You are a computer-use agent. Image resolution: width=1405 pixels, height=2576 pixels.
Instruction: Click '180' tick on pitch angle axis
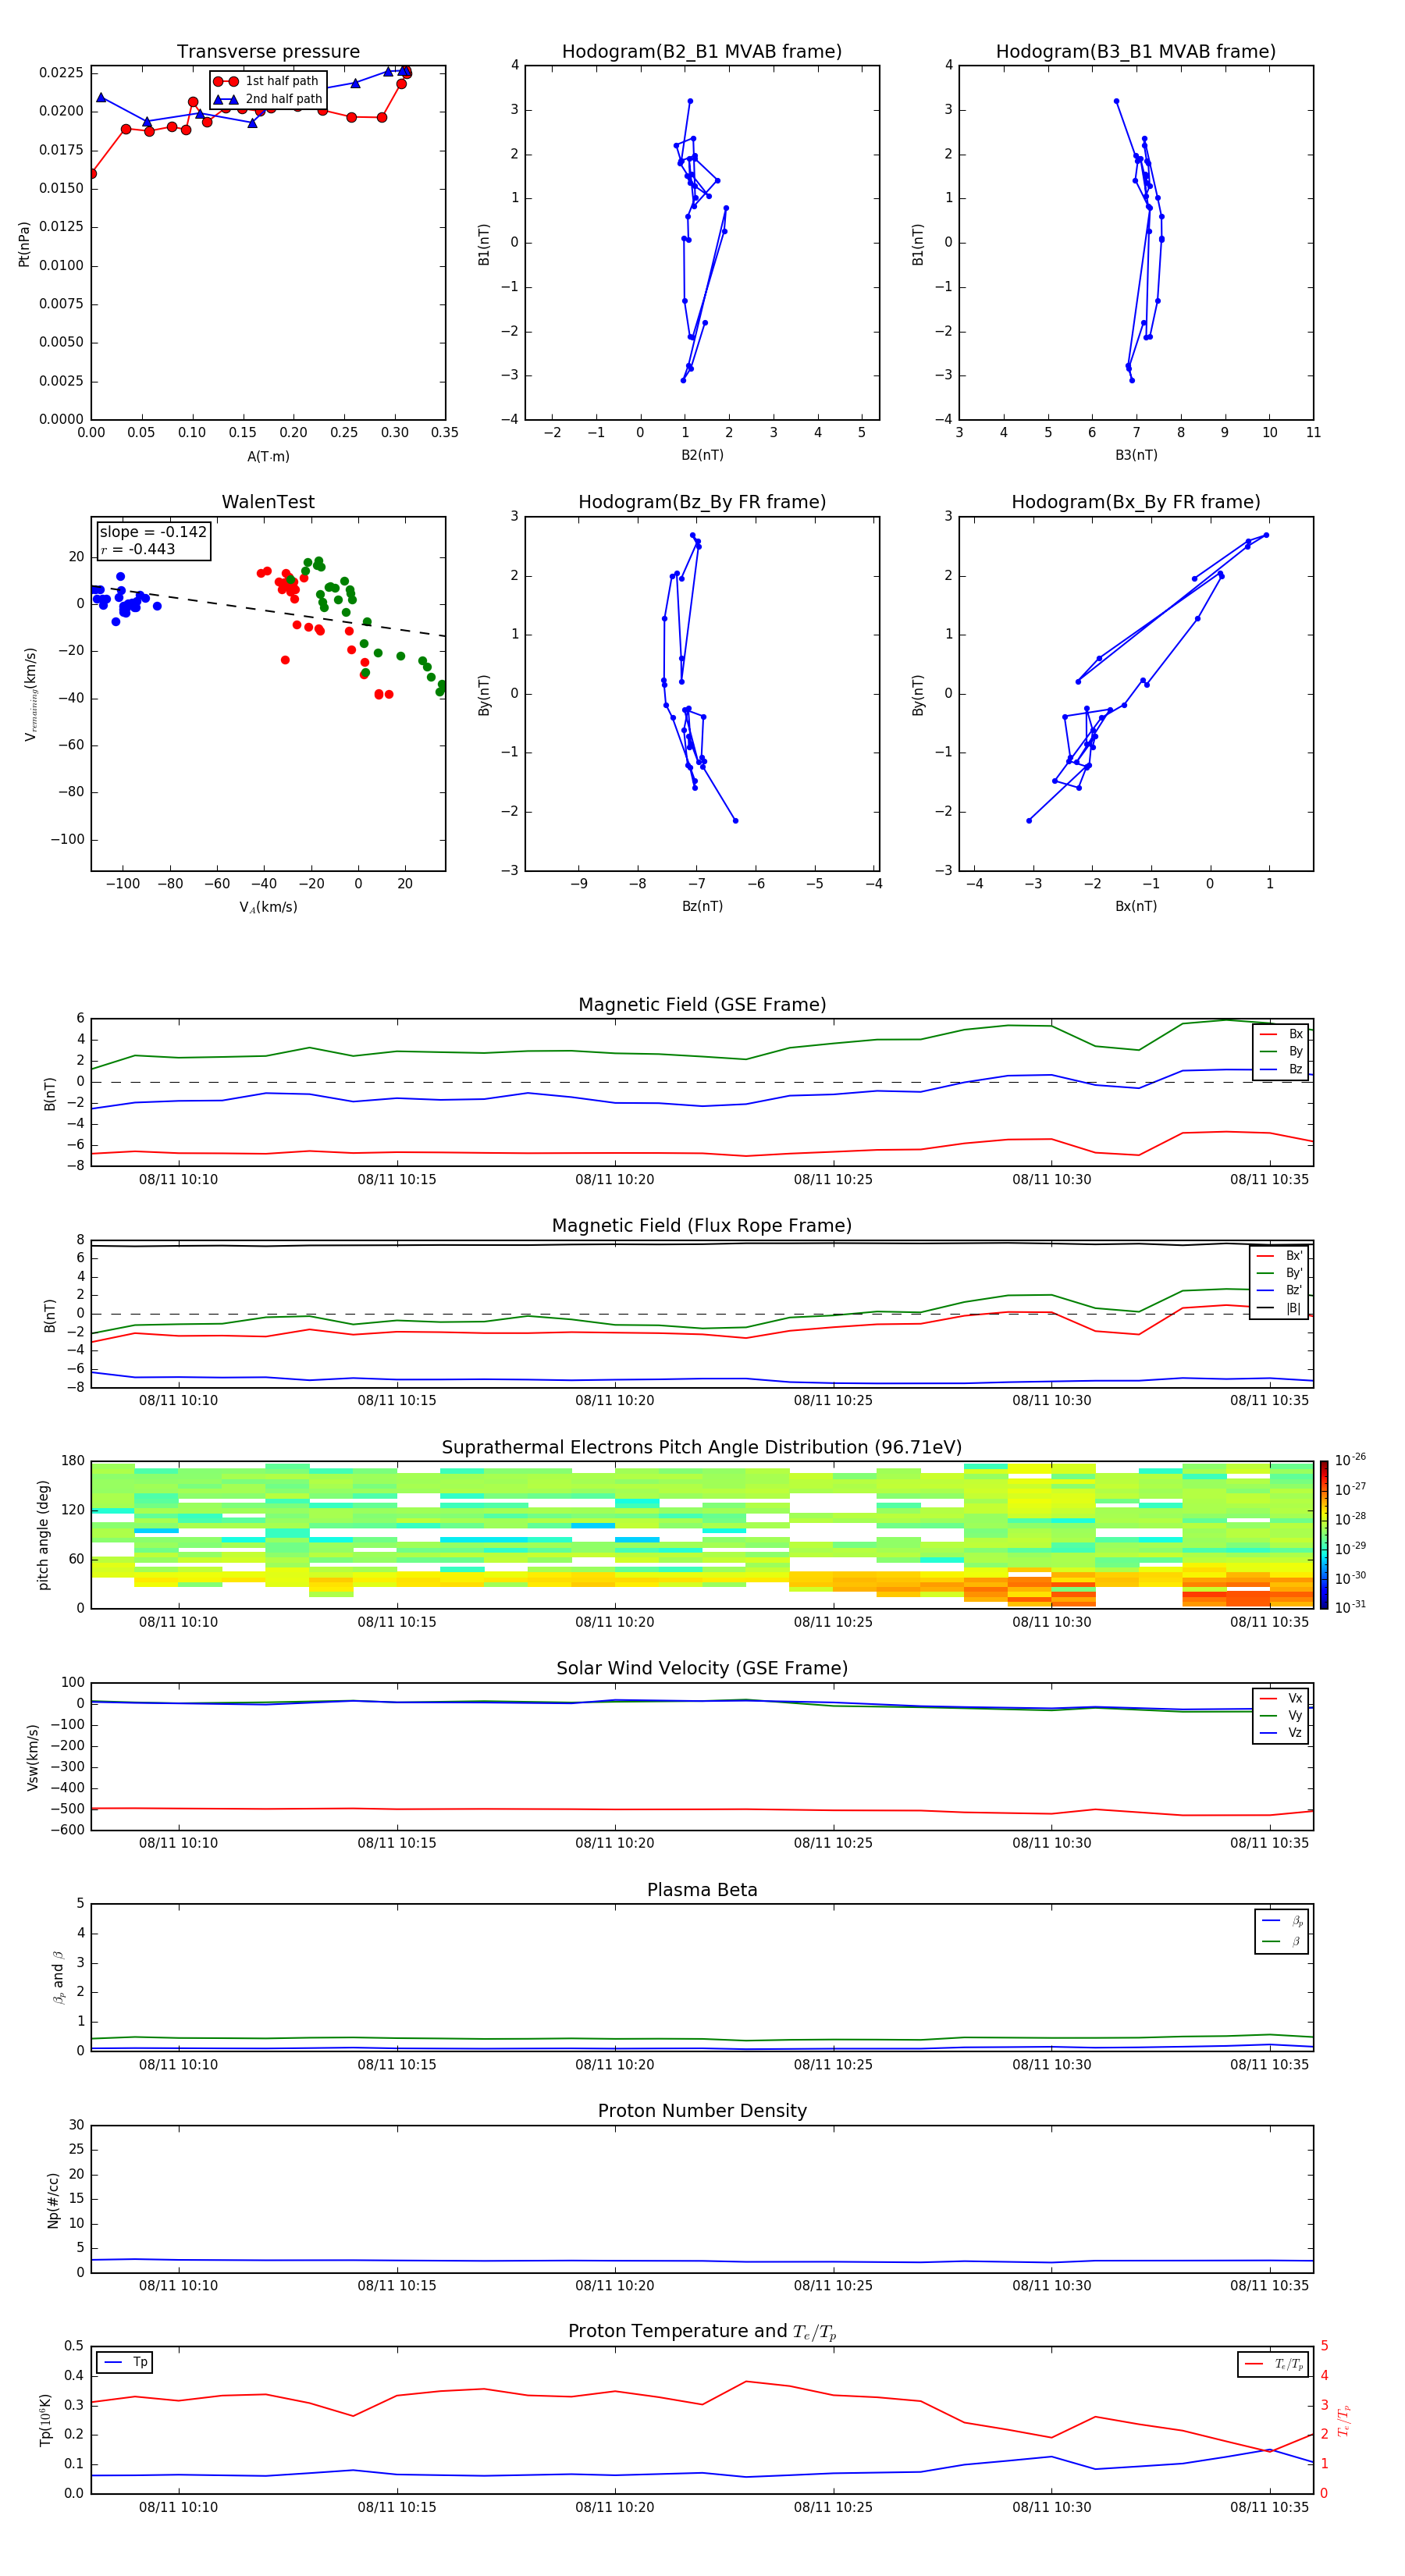point(72,1461)
